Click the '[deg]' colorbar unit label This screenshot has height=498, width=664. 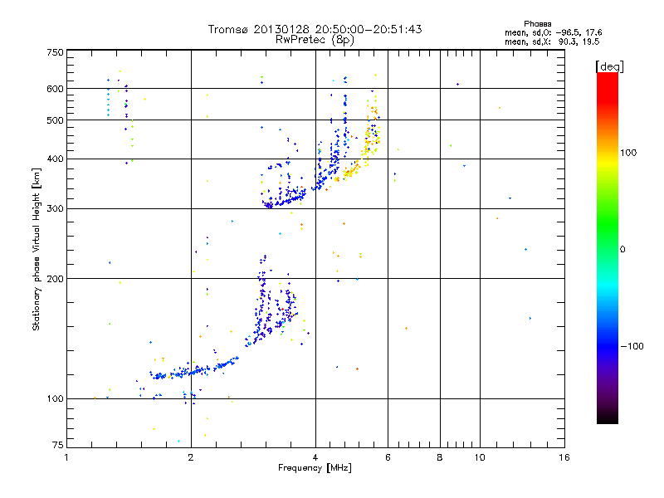click(x=609, y=66)
